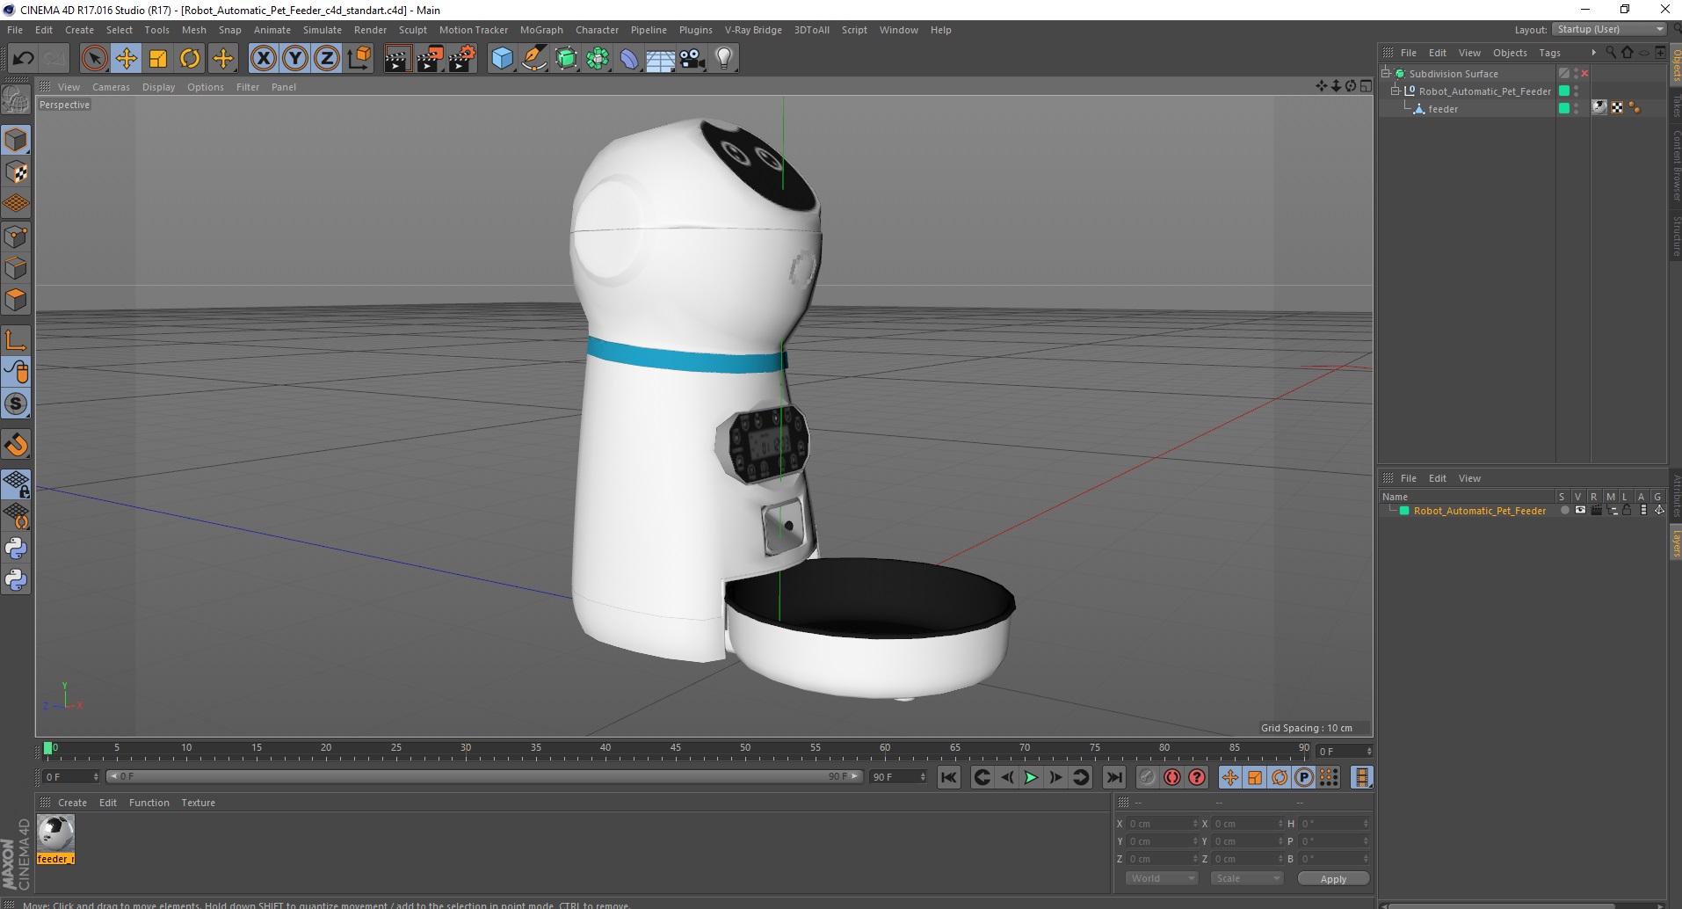Toggle the Z axis lock

[327, 59]
